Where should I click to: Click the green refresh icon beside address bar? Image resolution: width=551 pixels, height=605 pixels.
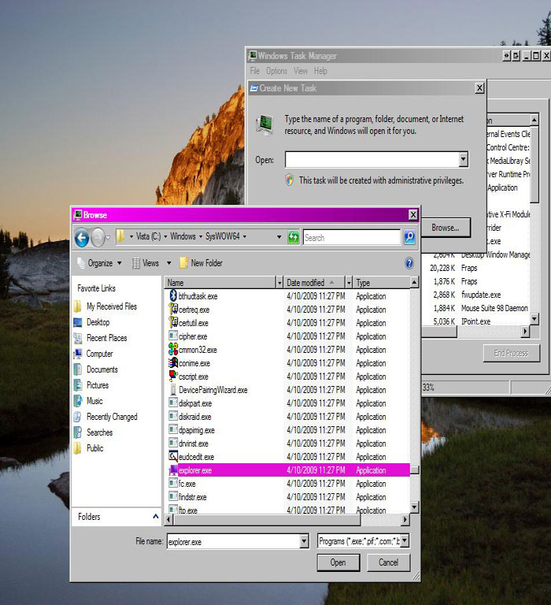pyautogui.click(x=294, y=237)
